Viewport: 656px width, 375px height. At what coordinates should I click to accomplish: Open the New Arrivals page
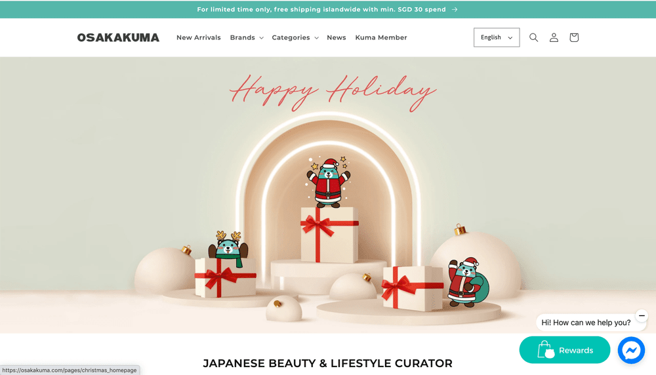point(198,37)
